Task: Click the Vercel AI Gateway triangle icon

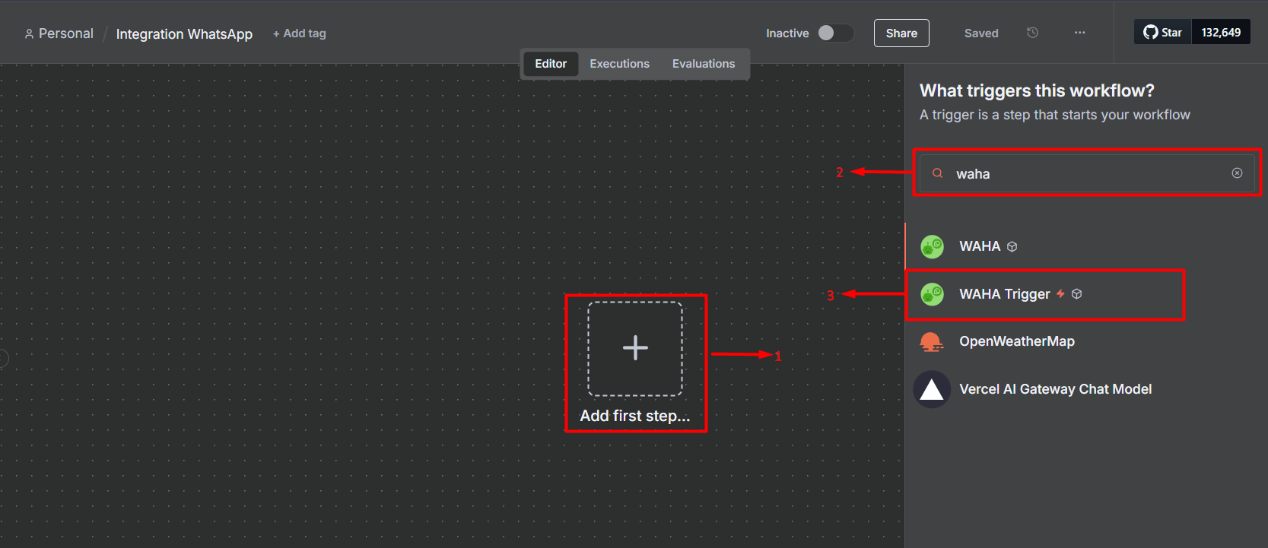Action: 932,389
